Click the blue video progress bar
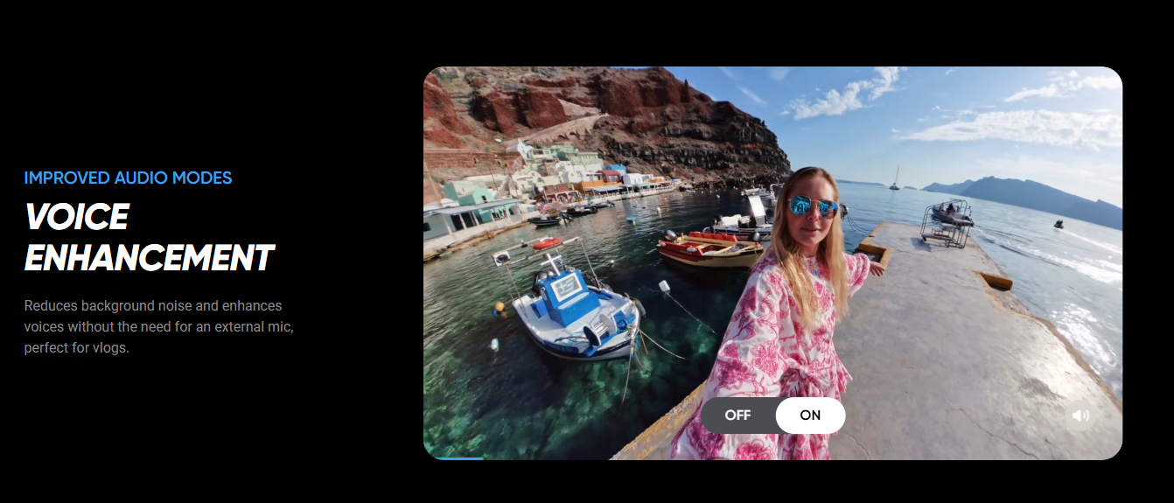 coord(454,458)
